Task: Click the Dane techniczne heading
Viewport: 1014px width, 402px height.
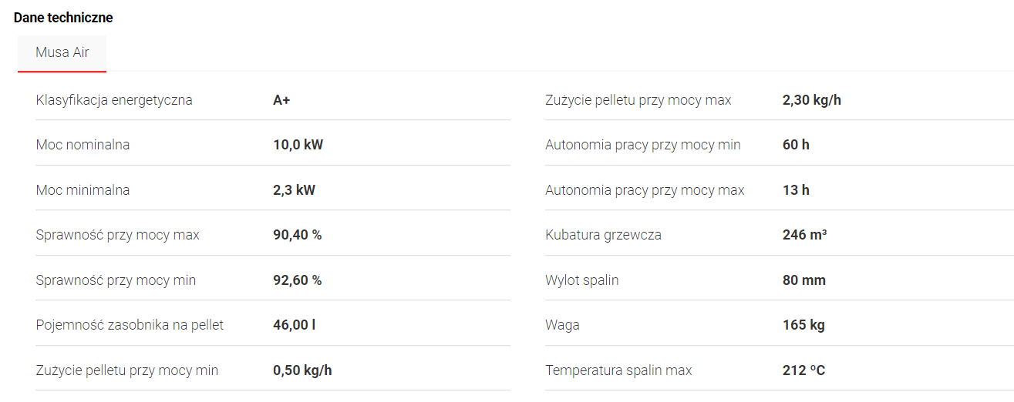Action: [63, 18]
